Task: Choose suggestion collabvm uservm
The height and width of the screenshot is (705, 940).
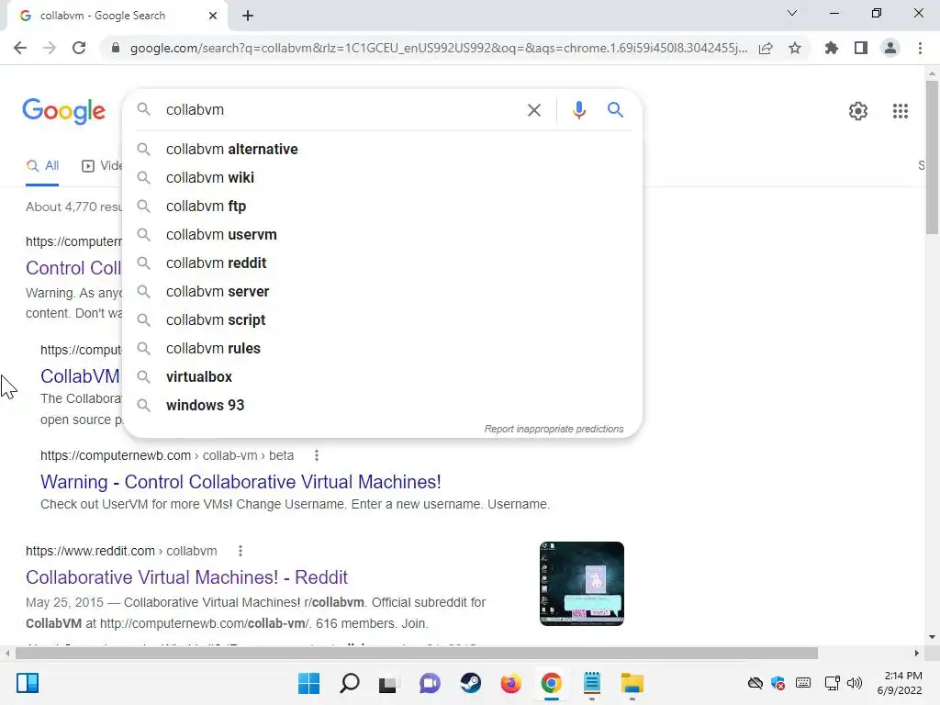Action: tap(383, 234)
